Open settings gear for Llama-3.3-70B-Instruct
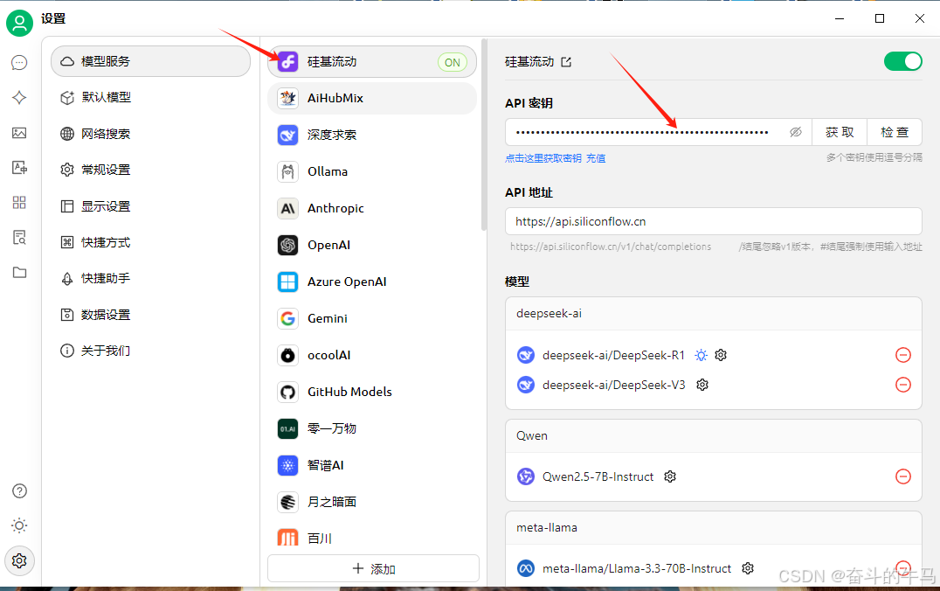Viewport: 940px width, 591px height. [748, 568]
